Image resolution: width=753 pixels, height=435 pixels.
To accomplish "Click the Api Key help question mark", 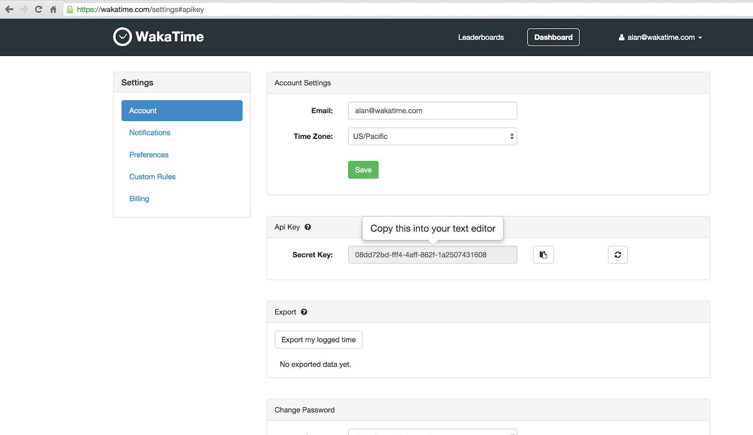I will (308, 227).
